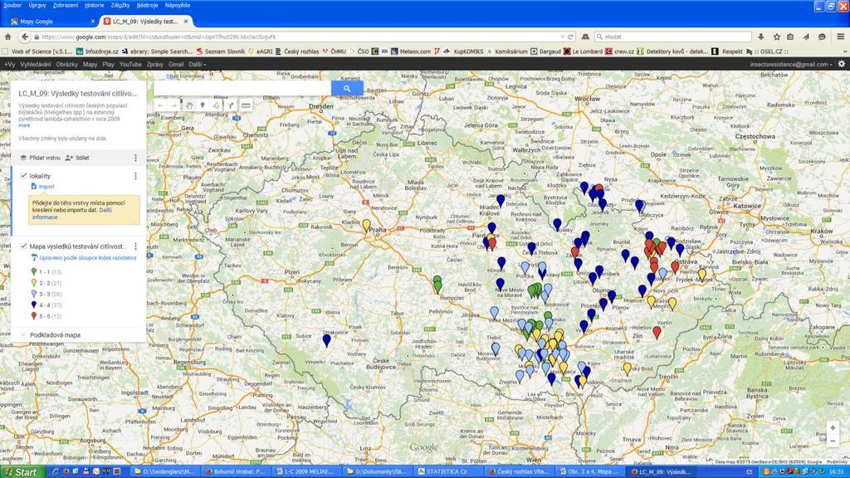This screenshot has width=850, height=478.
Task: Open the Firefox hamburger menu
Action: (x=840, y=37)
